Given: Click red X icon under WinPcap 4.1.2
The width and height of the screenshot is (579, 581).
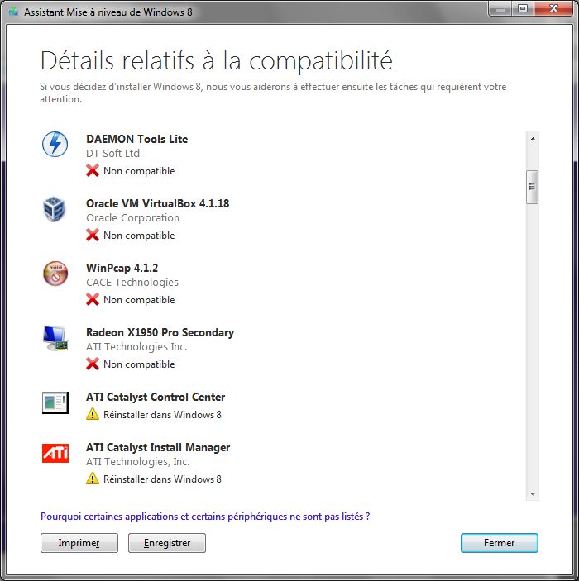Looking at the screenshot, I should [93, 299].
